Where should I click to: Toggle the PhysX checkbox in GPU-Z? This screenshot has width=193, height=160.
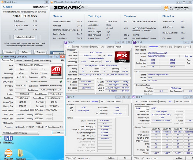pyautogui.click(x=37, y=127)
